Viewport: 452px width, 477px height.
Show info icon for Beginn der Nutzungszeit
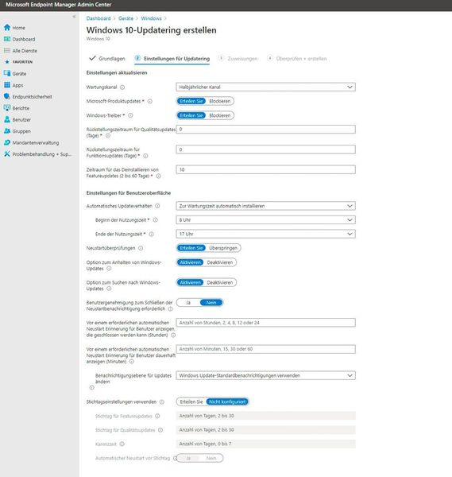156,220
